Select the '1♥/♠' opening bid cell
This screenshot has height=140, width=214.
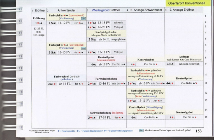(x=39, y=23)
